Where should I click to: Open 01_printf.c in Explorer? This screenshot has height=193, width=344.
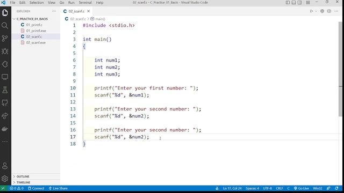pos(34,25)
